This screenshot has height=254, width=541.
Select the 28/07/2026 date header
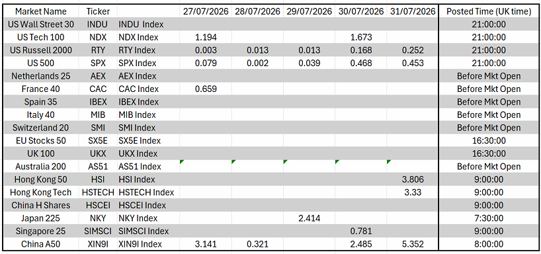[257, 11]
